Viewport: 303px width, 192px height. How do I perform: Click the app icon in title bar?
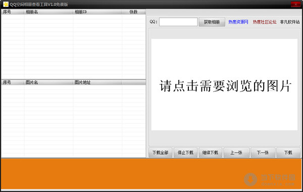pyautogui.click(x=6, y=4)
